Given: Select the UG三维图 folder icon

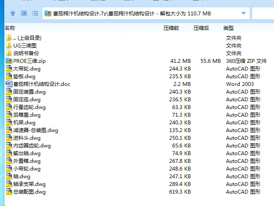Looking at the screenshot, I should pyautogui.click(x=9, y=46).
